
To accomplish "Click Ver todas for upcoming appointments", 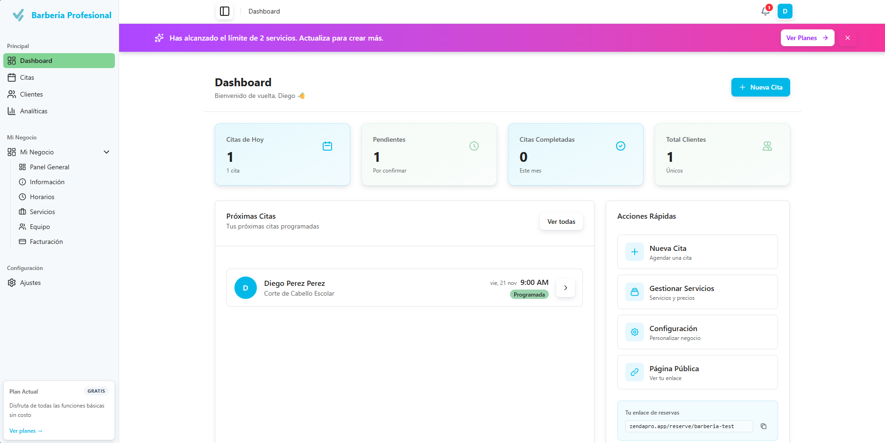I will coord(561,221).
